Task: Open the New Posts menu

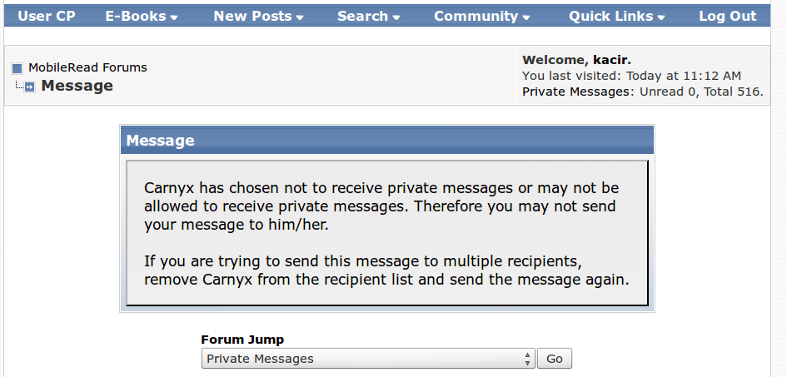Action: tap(257, 16)
